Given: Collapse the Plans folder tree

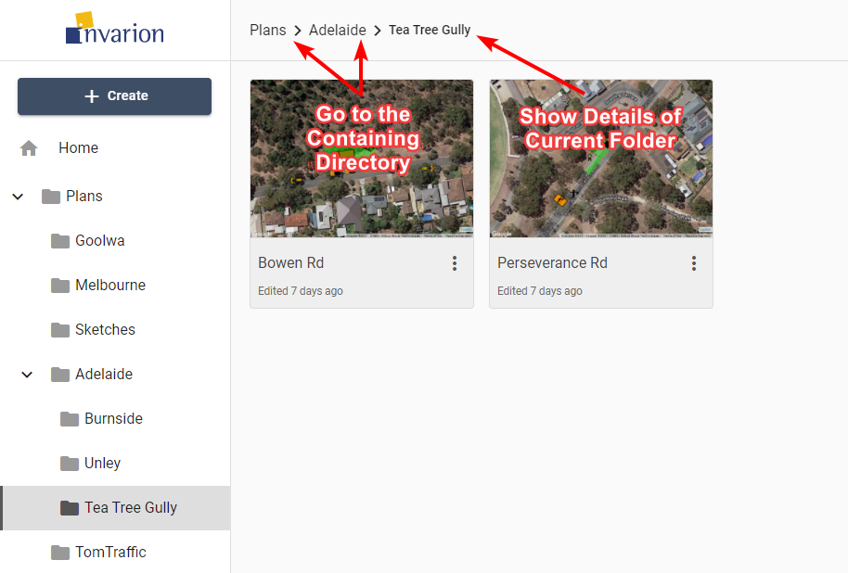Looking at the screenshot, I should [18, 197].
